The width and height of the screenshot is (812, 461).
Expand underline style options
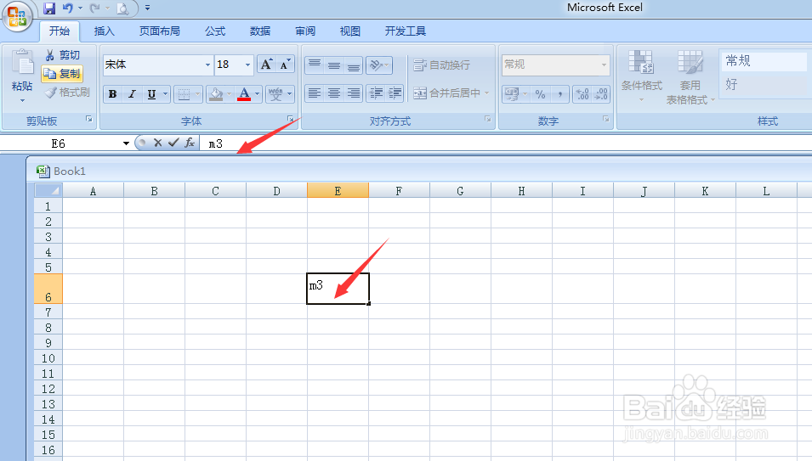(x=166, y=94)
